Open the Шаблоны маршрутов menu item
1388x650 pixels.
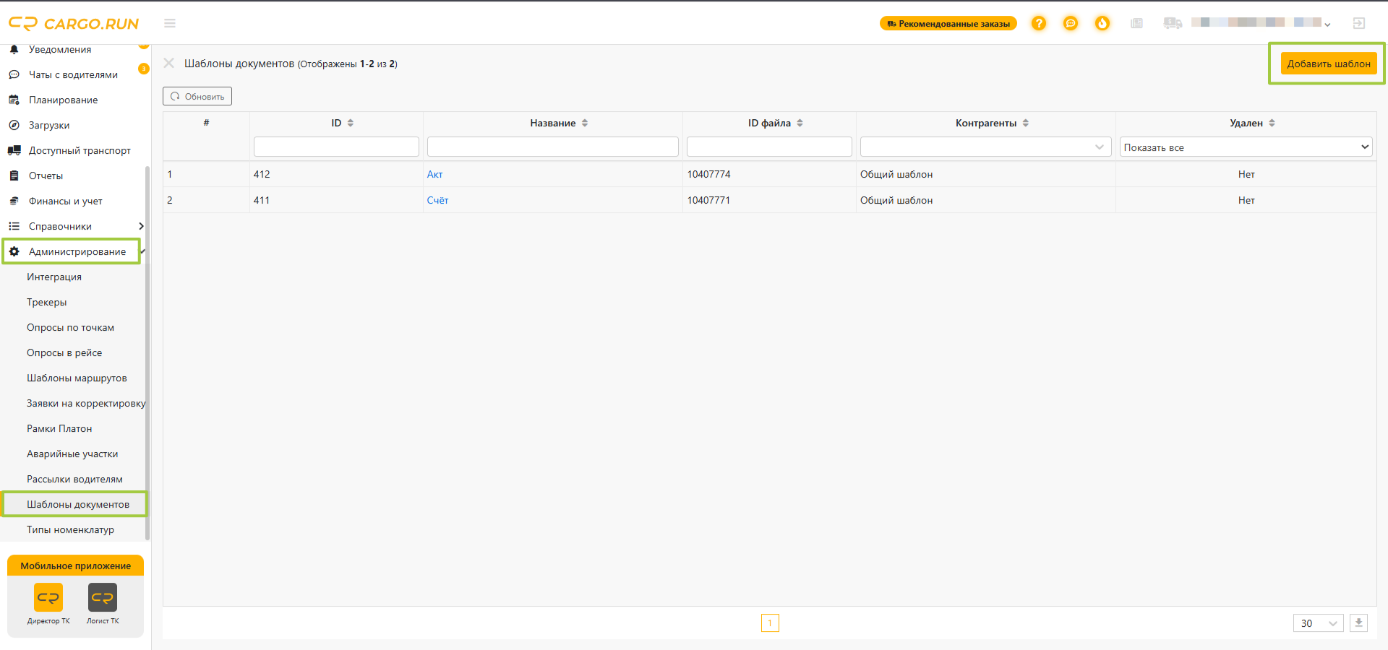(77, 378)
